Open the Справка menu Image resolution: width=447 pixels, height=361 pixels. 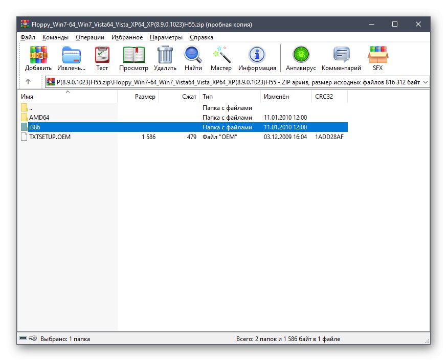coord(202,37)
